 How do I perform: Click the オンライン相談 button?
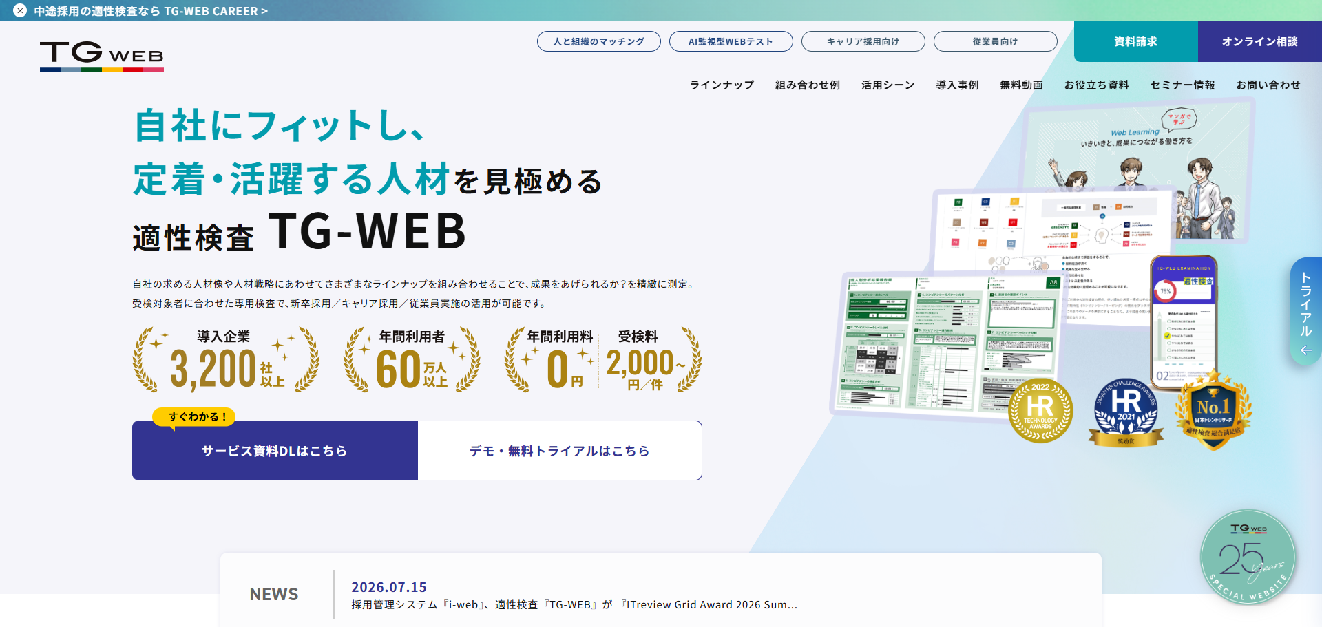pyautogui.click(x=1260, y=41)
